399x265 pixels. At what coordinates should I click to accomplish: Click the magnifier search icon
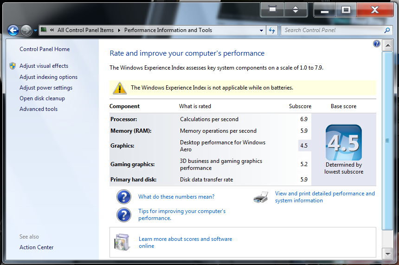pyautogui.click(x=387, y=30)
